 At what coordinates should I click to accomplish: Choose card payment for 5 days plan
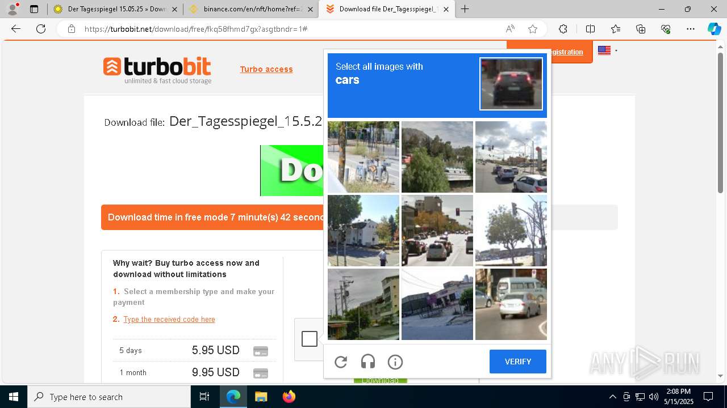point(261,351)
